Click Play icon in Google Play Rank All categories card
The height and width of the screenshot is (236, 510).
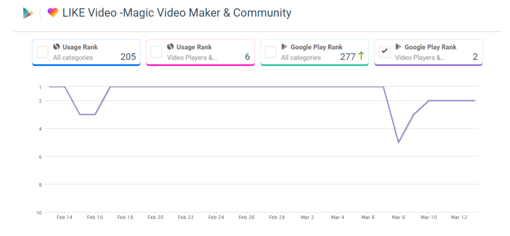284,47
